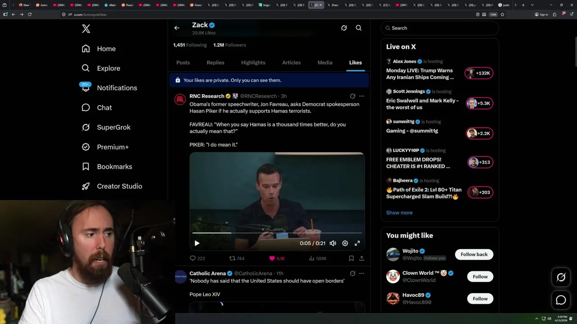
Task: Join Scott Jennings +5.3K live listeners
Action: (479, 103)
